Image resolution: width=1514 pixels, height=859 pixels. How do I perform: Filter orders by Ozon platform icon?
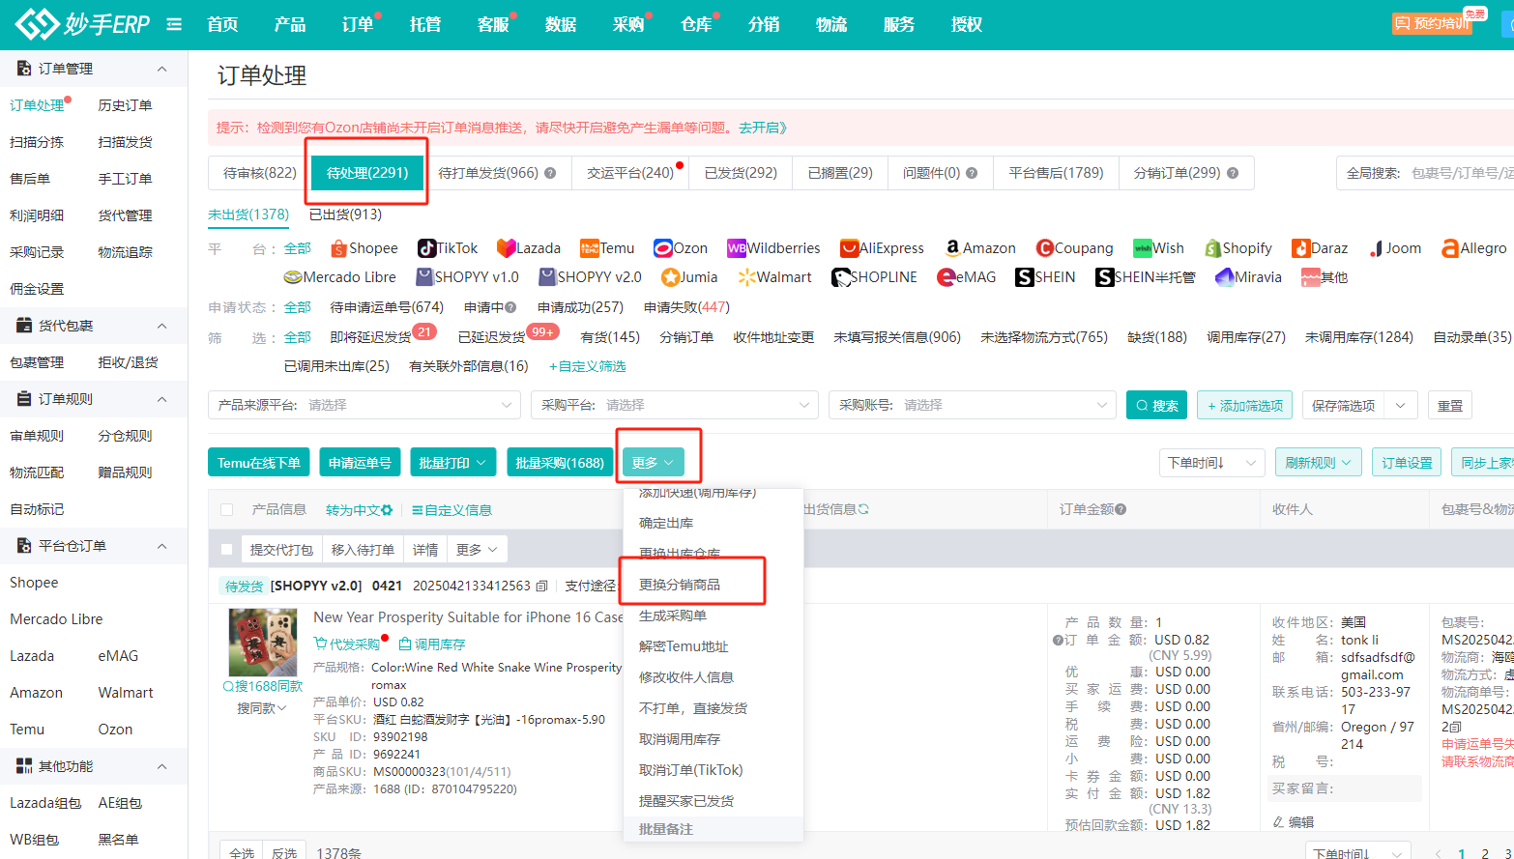tap(662, 248)
